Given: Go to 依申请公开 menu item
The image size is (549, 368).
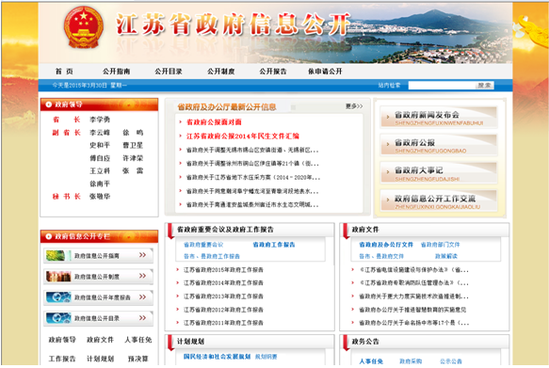Looking at the screenshot, I should point(325,72).
